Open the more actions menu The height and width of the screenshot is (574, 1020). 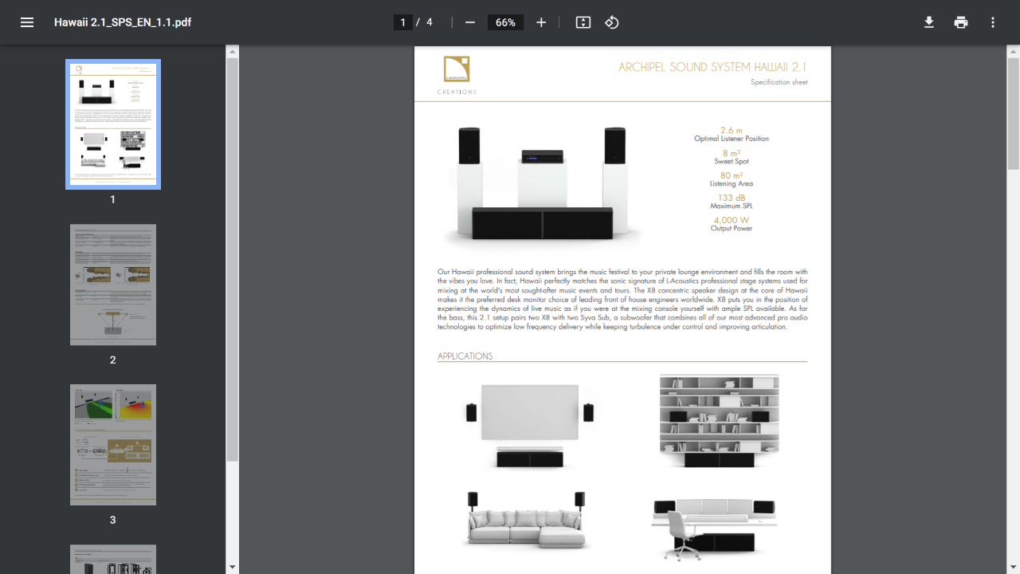tap(993, 22)
